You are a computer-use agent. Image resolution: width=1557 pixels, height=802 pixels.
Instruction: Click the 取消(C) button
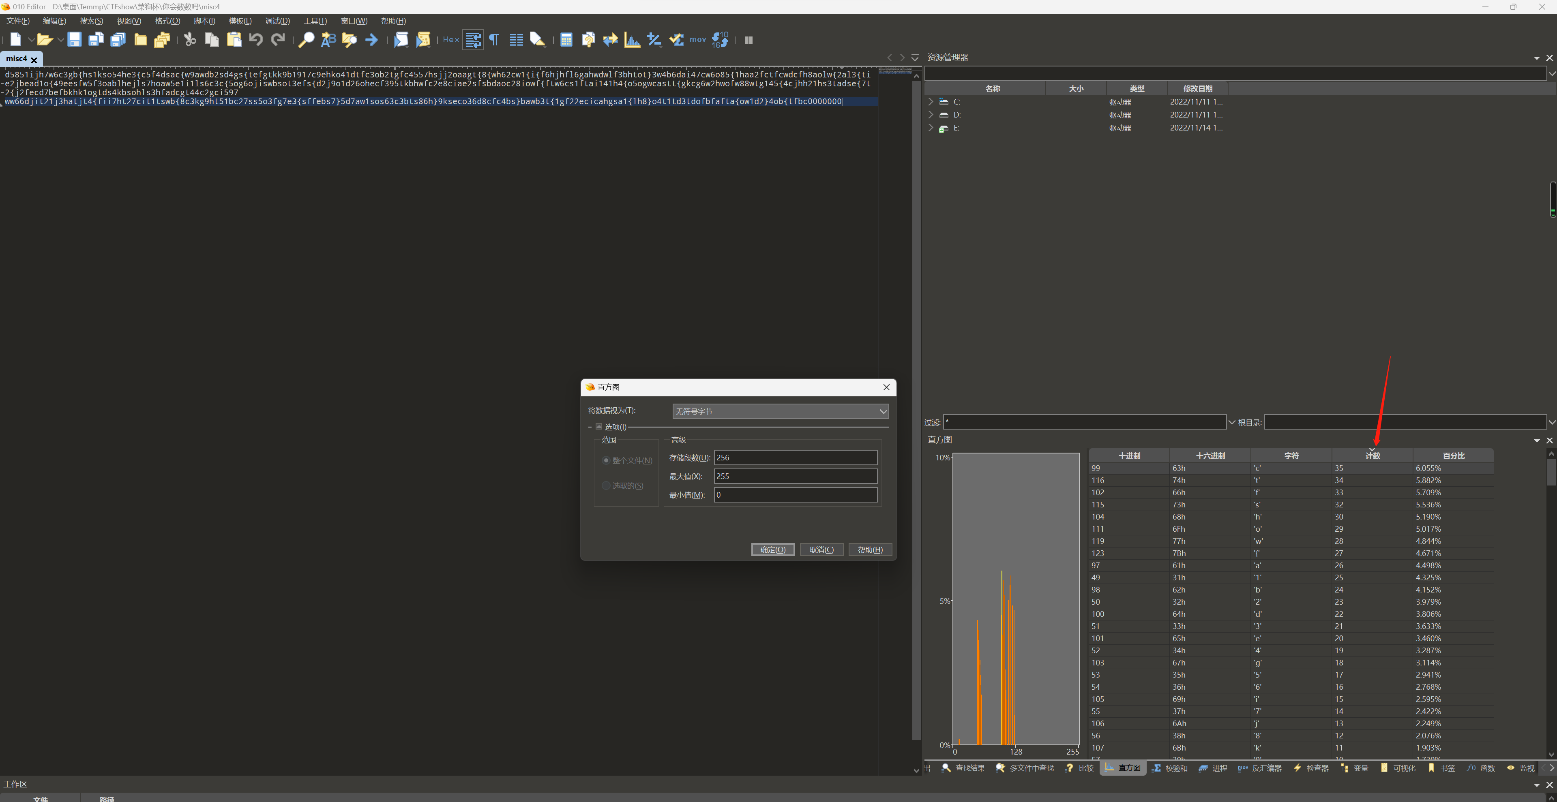[x=821, y=550]
